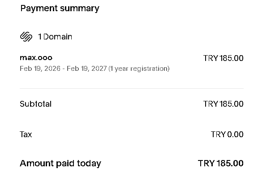Click the Subtotal amount TRY 185.00
The width and height of the screenshot is (258, 195).
coord(223,104)
